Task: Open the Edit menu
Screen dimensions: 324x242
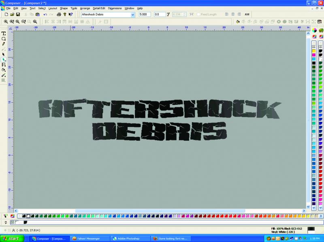Action: 16,8
